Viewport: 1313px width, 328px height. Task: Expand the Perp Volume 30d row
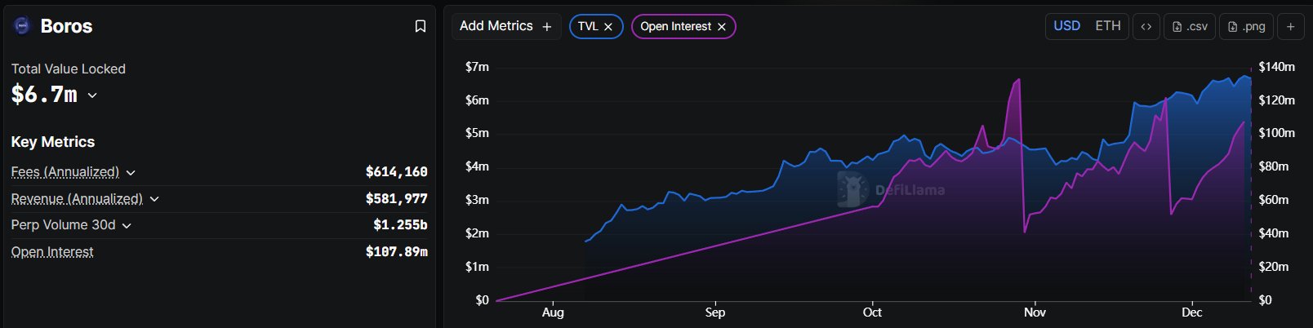(127, 225)
